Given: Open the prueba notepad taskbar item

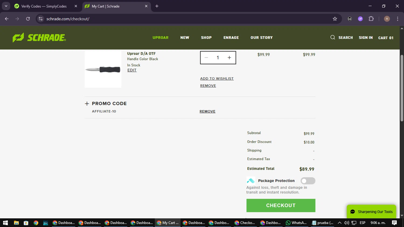Looking at the screenshot, I should [x=322, y=223].
